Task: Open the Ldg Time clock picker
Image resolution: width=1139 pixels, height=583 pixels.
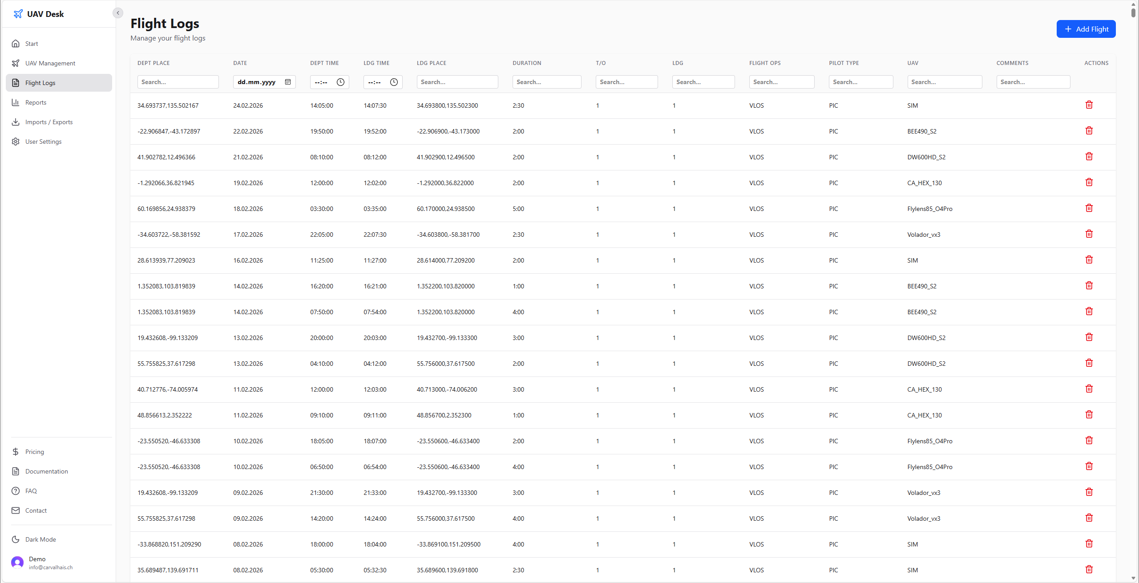Action: pyautogui.click(x=394, y=82)
